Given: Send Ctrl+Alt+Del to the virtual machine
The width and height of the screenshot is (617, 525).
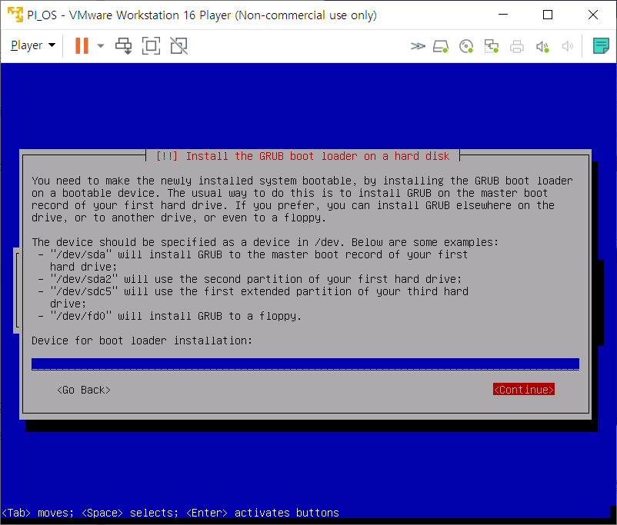Looking at the screenshot, I should pyautogui.click(x=124, y=46).
